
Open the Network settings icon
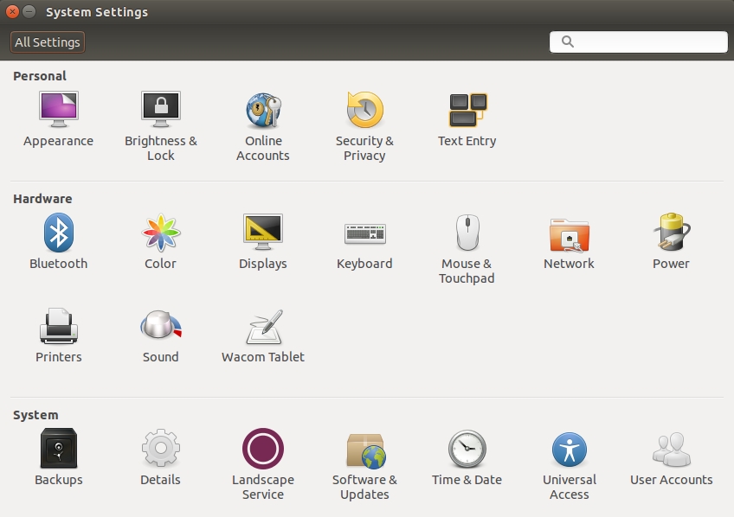tap(570, 235)
